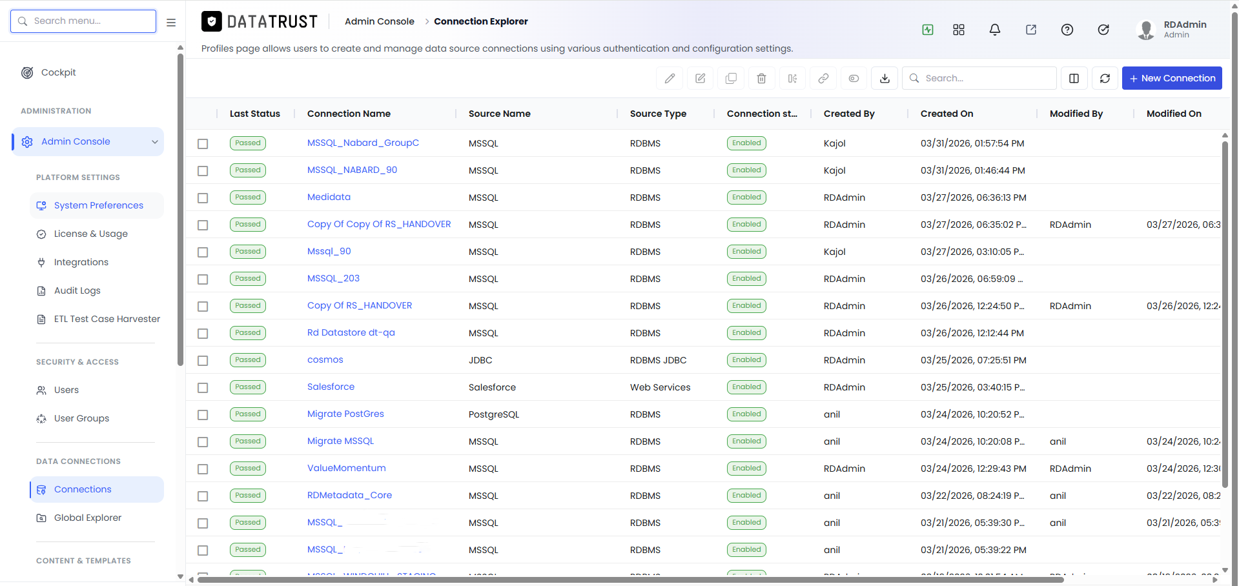1239x586 pixels.
Task: Tick the Salesforce row checkbox
Action: coord(203,387)
